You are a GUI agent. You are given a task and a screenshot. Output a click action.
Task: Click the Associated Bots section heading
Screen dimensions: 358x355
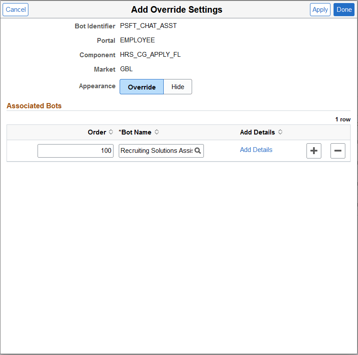(x=34, y=106)
